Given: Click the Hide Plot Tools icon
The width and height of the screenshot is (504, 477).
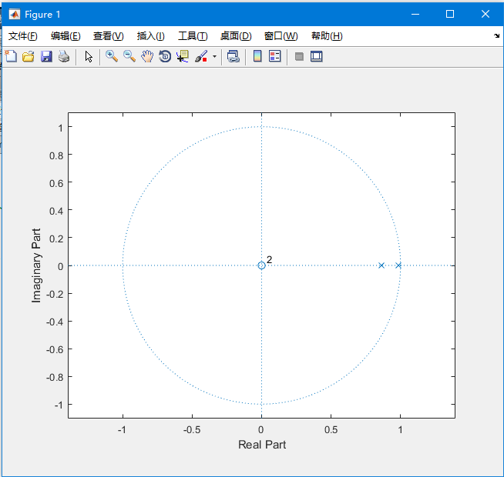Looking at the screenshot, I should pyautogui.click(x=299, y=57).
